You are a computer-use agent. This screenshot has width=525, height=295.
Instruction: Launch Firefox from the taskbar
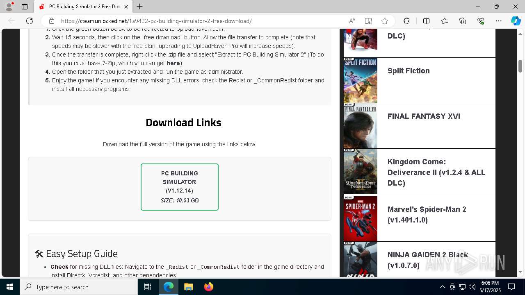[208, 287]
